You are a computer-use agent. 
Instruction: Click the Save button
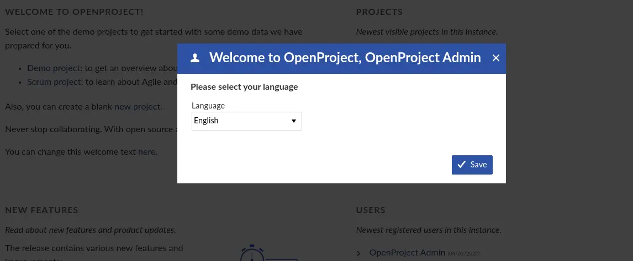click(472, 165)
